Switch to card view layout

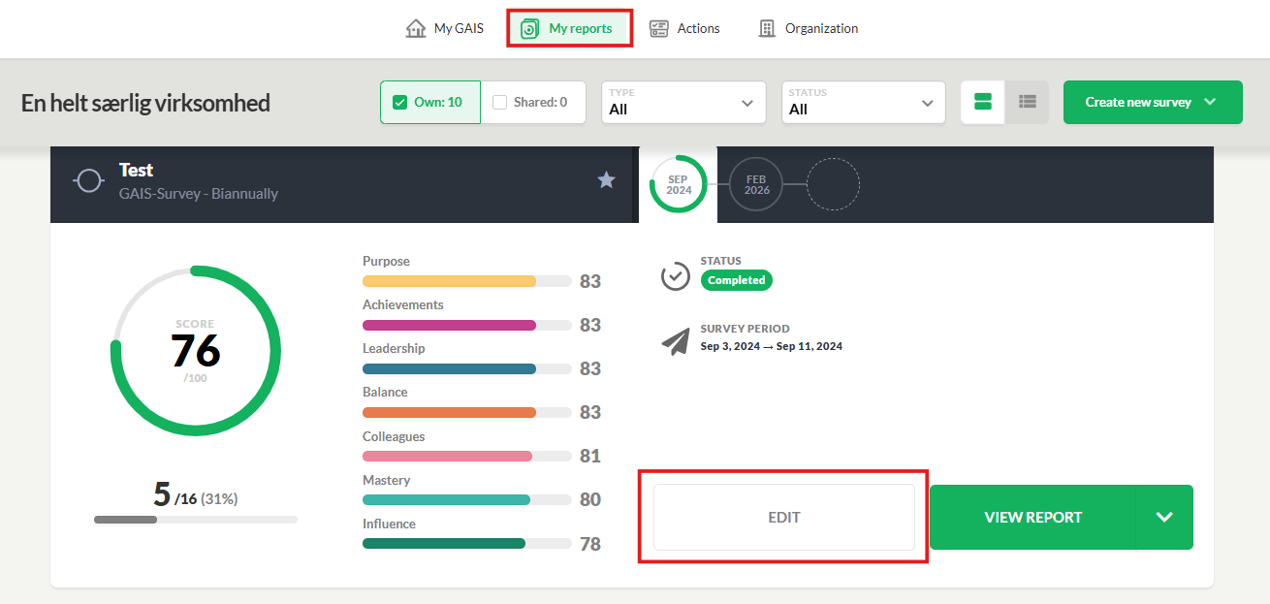pyautogui.click(x=982, y=102)
